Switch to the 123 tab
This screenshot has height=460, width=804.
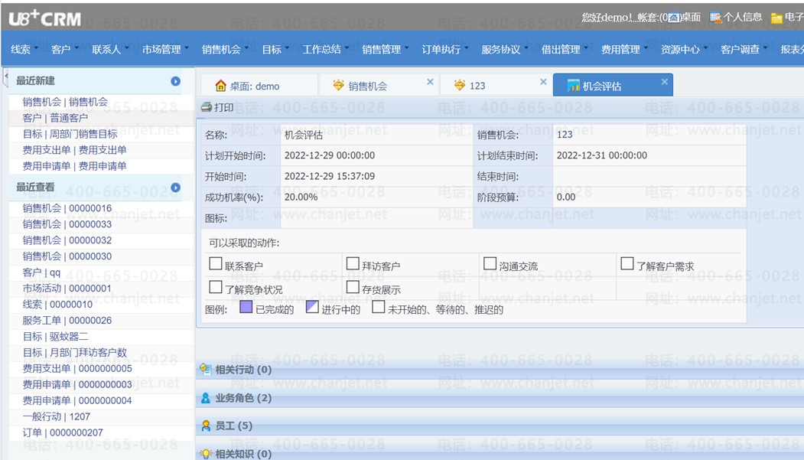tap(477, 86)
